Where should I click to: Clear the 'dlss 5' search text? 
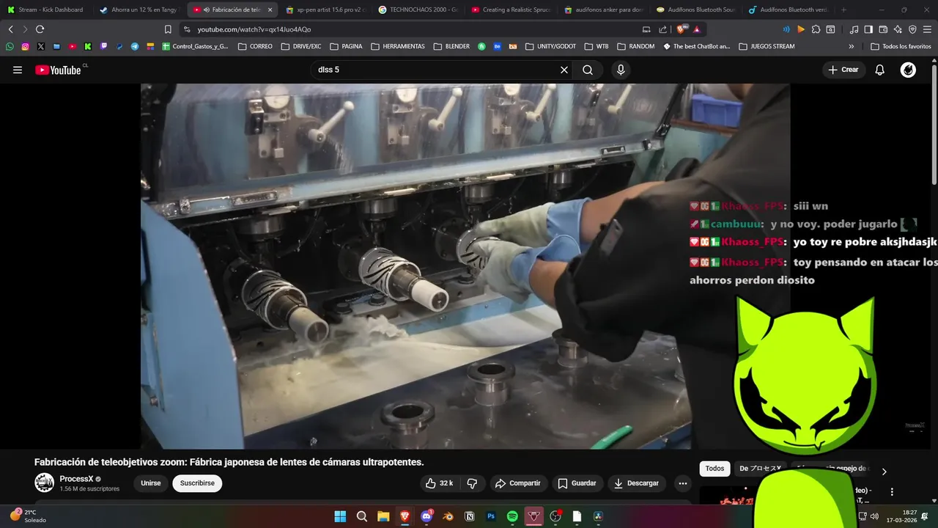pos(564,70)
